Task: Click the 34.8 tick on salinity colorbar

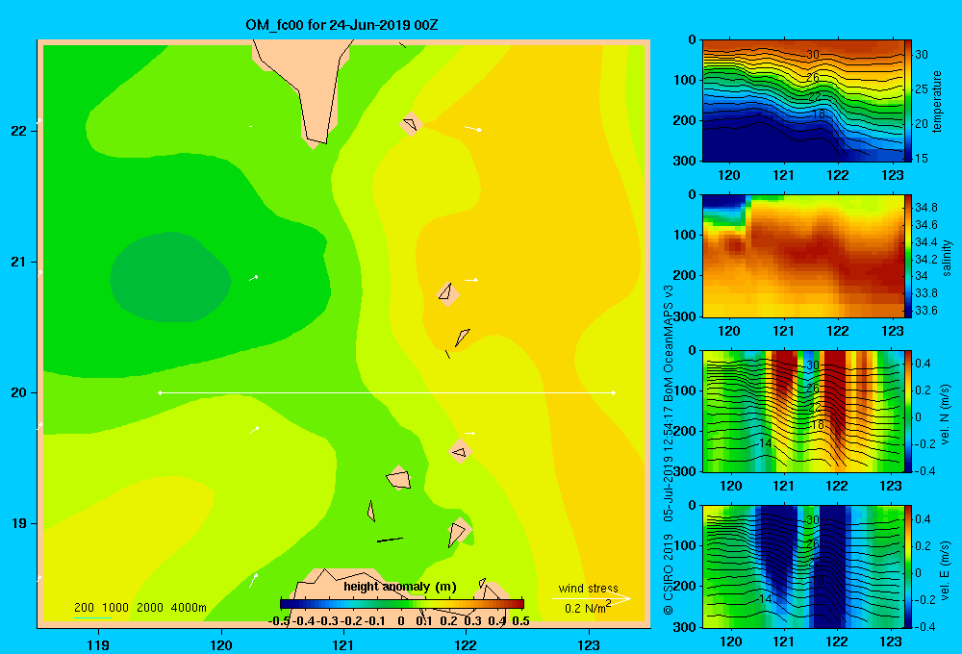Action: pyautogui.click(x=925, y=208)
